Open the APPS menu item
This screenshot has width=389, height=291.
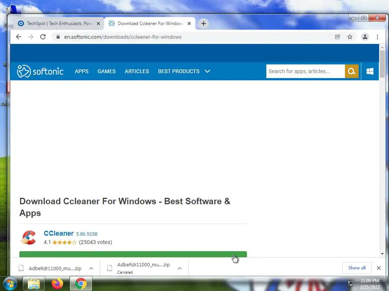(x=82, y=71)
